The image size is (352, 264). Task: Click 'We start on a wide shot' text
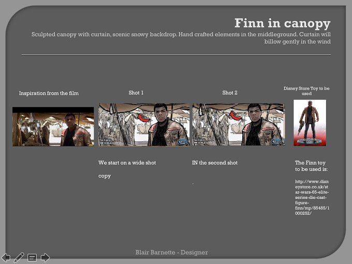127,163
